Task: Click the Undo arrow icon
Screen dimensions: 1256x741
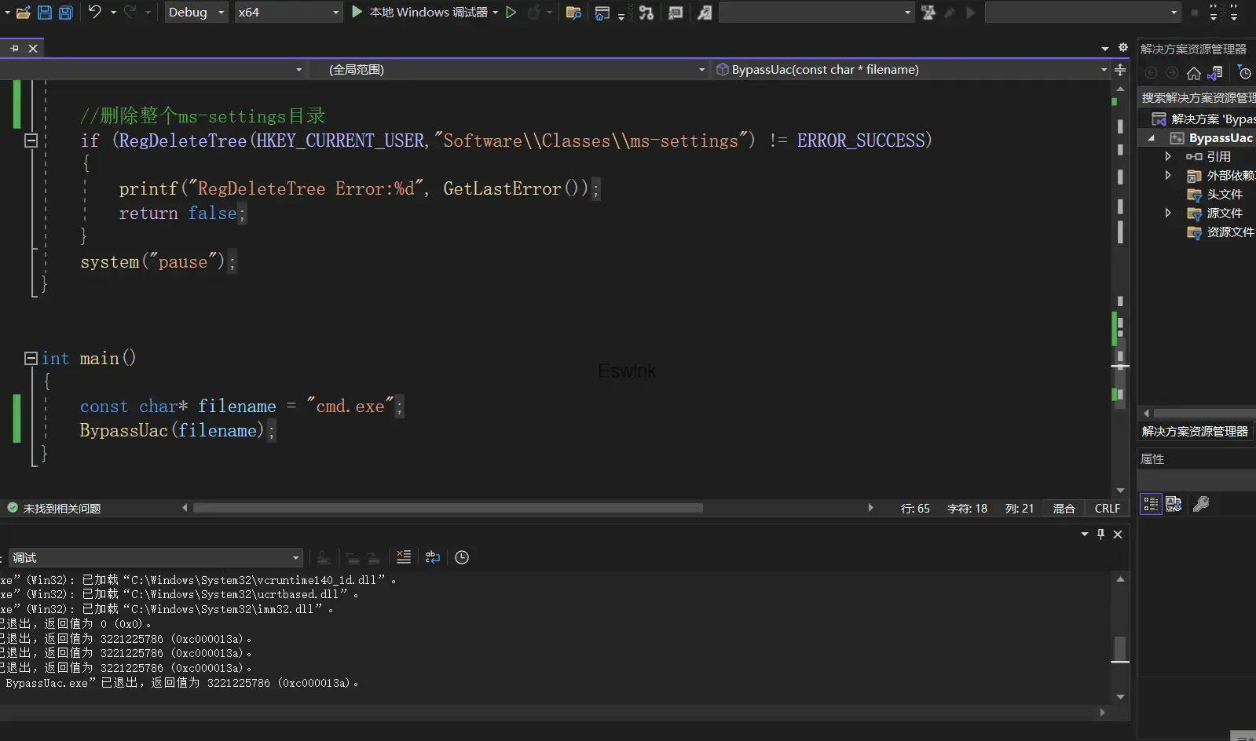Action: coord(95,13)
